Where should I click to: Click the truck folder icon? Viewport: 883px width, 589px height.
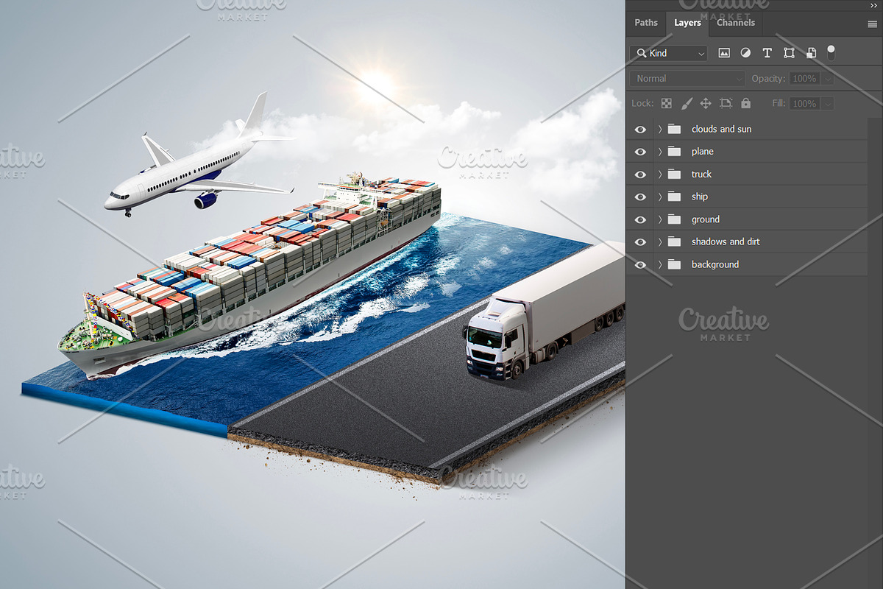tap(674, 174)
